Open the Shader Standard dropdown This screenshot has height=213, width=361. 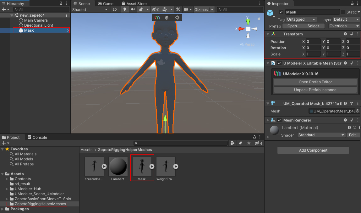[321, 135]
